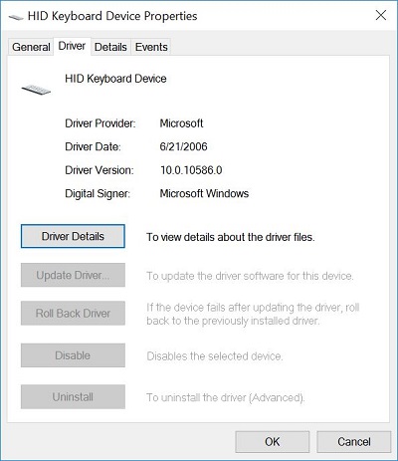398x461 pixels.
Task: Click the small keyboard icon in title bar
Action: tap(16, 17)
